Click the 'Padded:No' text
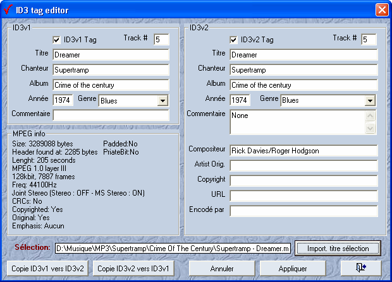This screenshot has width=392, height=282. [120, 144]
